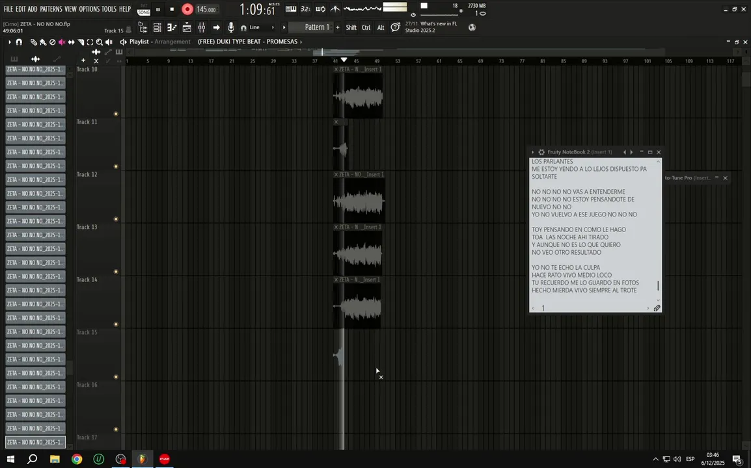Select the Slip tool in the playlist toolbar
Screen dimensions: 751x468
pyautogui.click(x=72, y=42)
